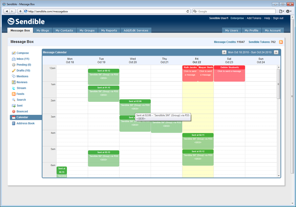Image resolution: width=296 pixels, height=207 pixels.
Task: Click the Mon Oct 18 column header
Action: [70, 60]
